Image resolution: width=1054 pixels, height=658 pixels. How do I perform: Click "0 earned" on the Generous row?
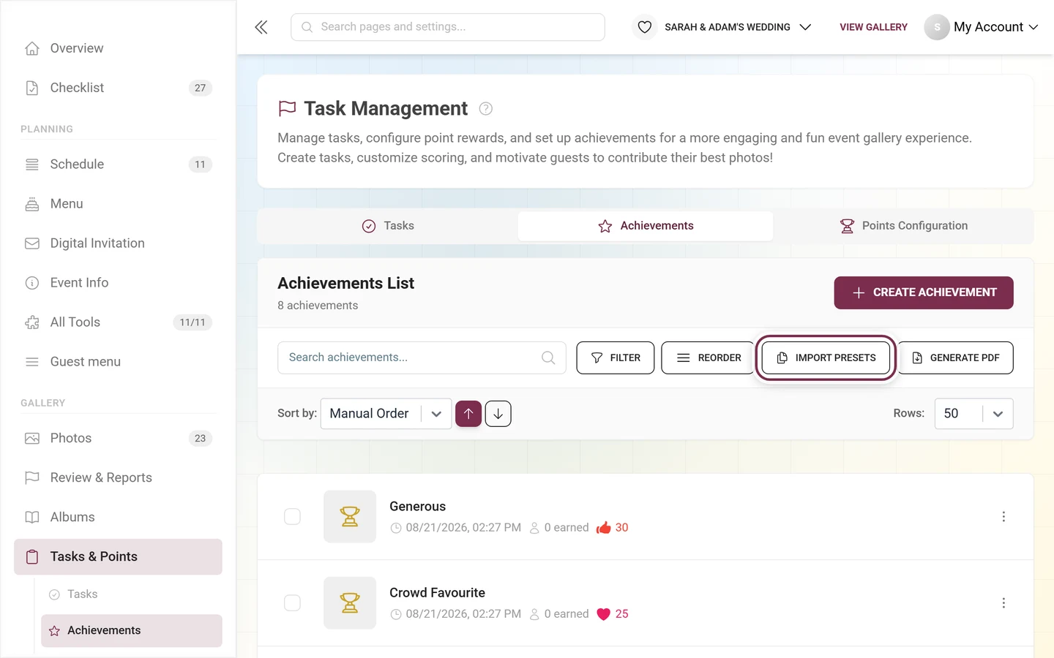(x=567, y=528)
